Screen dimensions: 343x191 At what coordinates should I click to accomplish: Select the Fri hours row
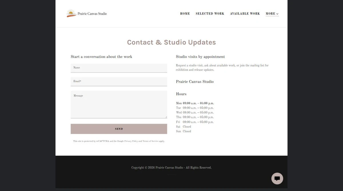[x=195, y=122]
